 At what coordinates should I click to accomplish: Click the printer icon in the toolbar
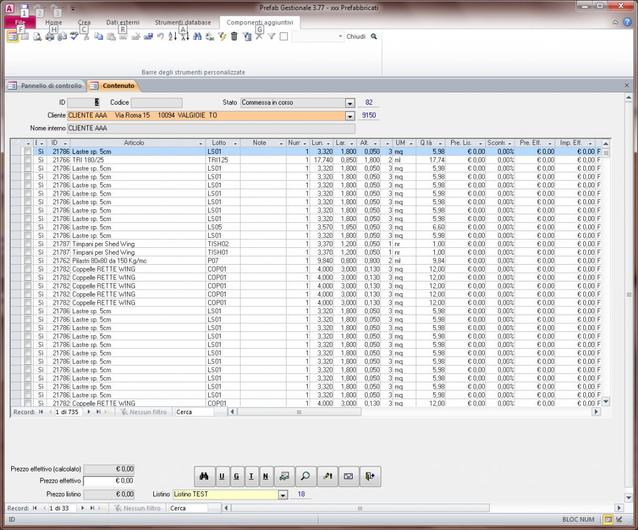(50, 37)
